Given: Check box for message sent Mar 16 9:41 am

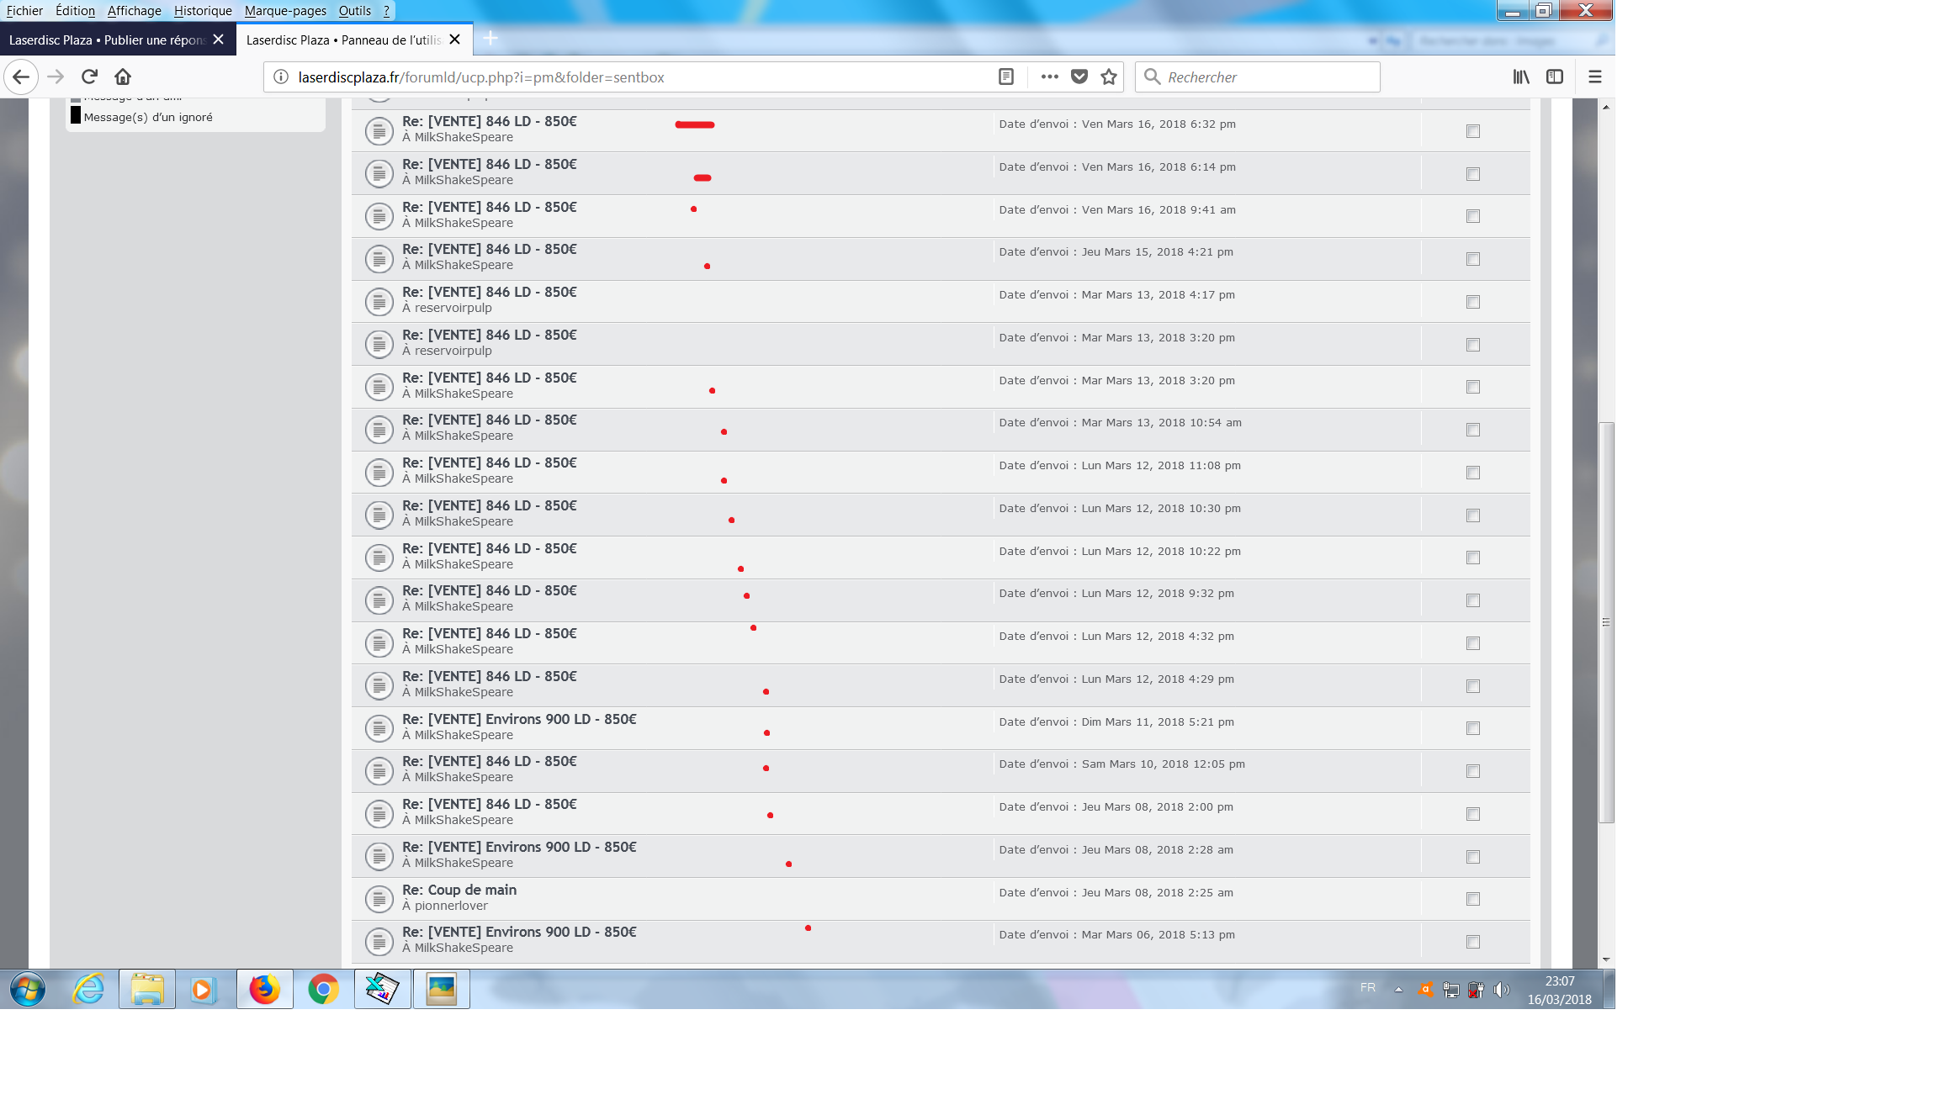Looking at the screenshot, I should coord(1472,216).
